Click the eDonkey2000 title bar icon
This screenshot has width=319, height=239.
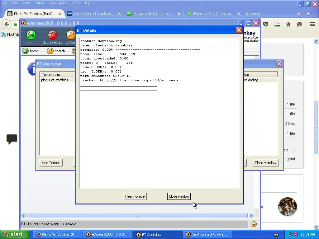[x=24, y=23]
